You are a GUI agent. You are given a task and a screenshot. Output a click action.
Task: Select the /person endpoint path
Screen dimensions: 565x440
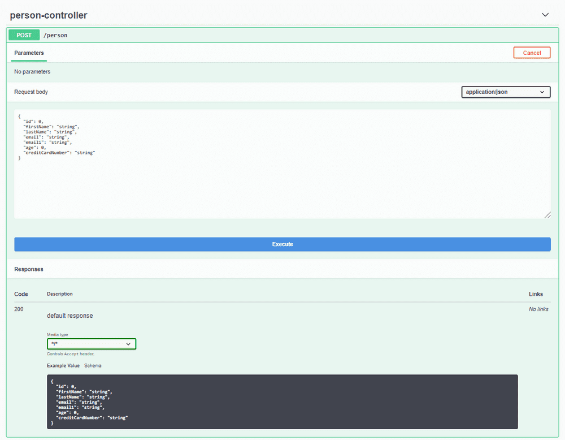pyautogui.click(x=55, y=35)
